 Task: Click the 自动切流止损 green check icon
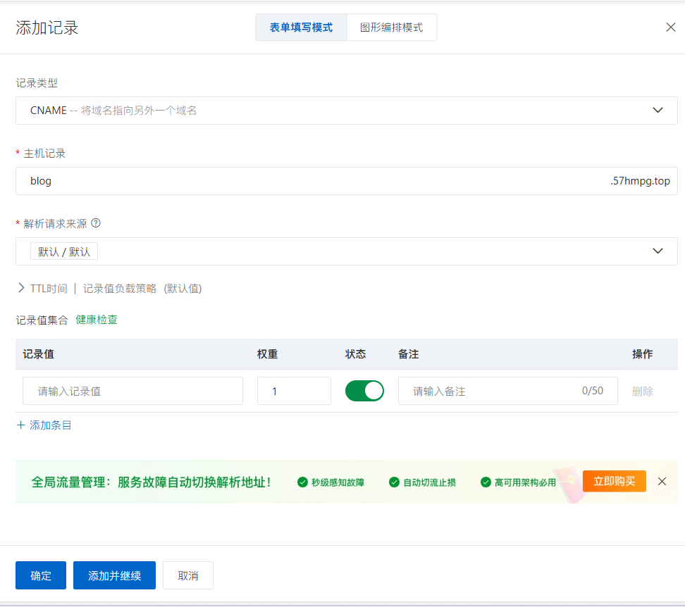394,482
